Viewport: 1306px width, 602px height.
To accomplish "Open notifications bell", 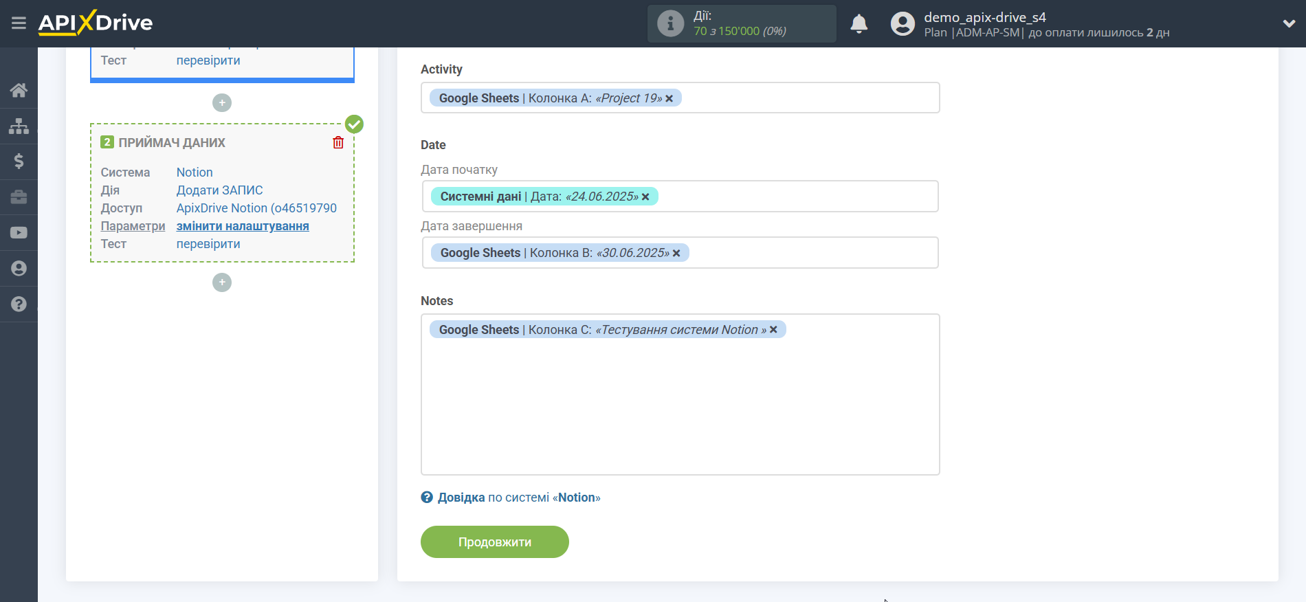I will pyautogui.click(x=859, y=24).
